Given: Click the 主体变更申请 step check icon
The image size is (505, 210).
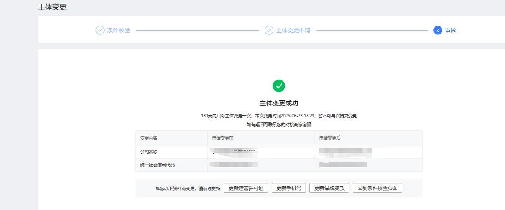Looking at the screenshot, I should pos(269,30).
